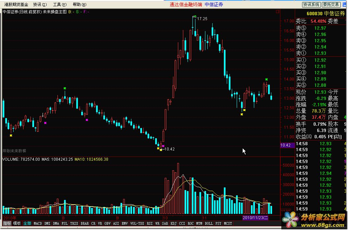Image resolution: width=348 pixels, height=230 pixels.
Task: Switch to the BRAR indicator
Action: pyautogui.click(x=85, y=224)
